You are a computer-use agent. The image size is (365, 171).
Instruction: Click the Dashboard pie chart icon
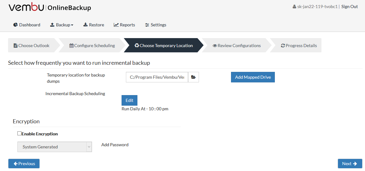point(16,24)
